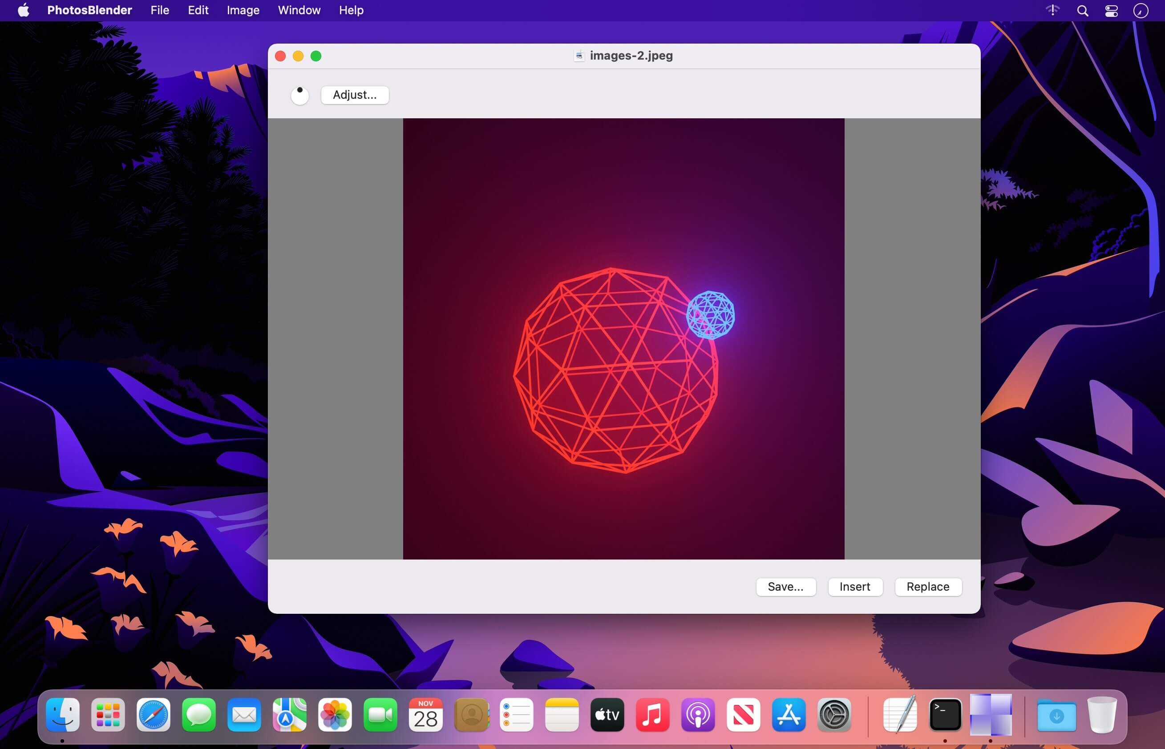Open the Downloads folder in Dock
1165x749 pixels.
(1056, 714)
